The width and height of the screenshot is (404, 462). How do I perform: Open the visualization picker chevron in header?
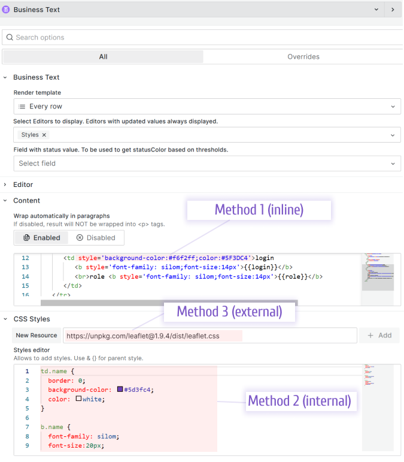click(376, 10)
